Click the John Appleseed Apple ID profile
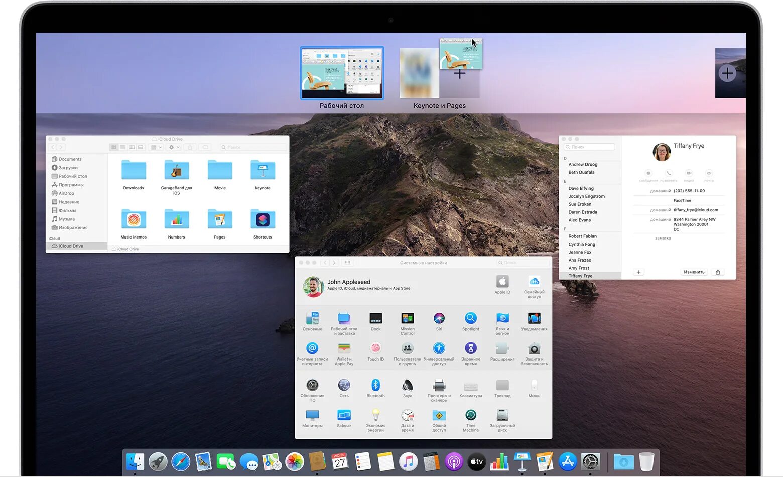This screenshot has width=783, height=477. click(x=357, y=286)
